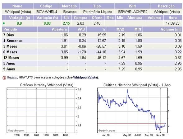The height and width of the screenshot is (139, 183).
Task: Click the Compra header
Action: click(x=80, y=18)
